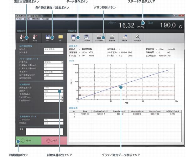
Task: Click the MFR cell 7.225
Action: point(172,114)
